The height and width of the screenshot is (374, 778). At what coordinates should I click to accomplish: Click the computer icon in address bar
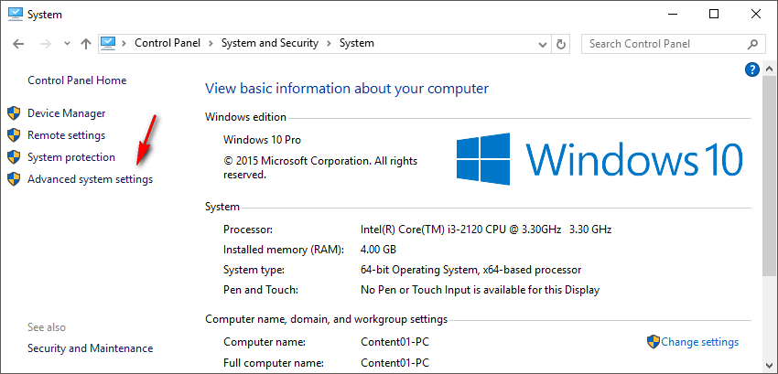109,43
